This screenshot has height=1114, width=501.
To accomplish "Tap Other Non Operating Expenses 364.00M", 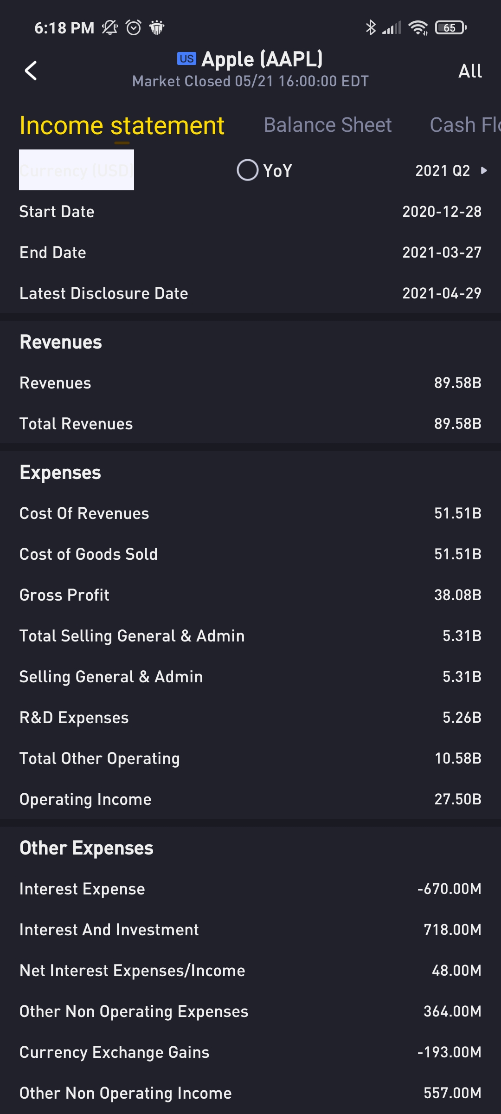I will coord(452,1011).
